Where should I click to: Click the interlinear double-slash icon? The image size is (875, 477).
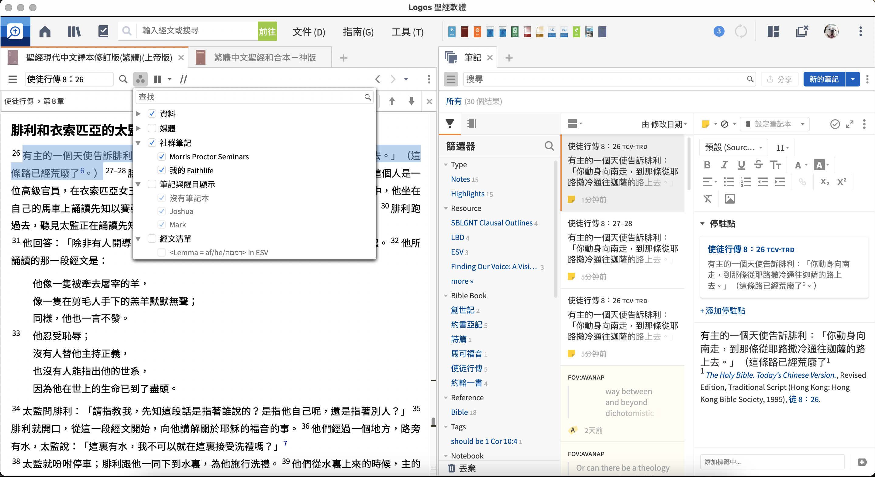pos(184,79)
